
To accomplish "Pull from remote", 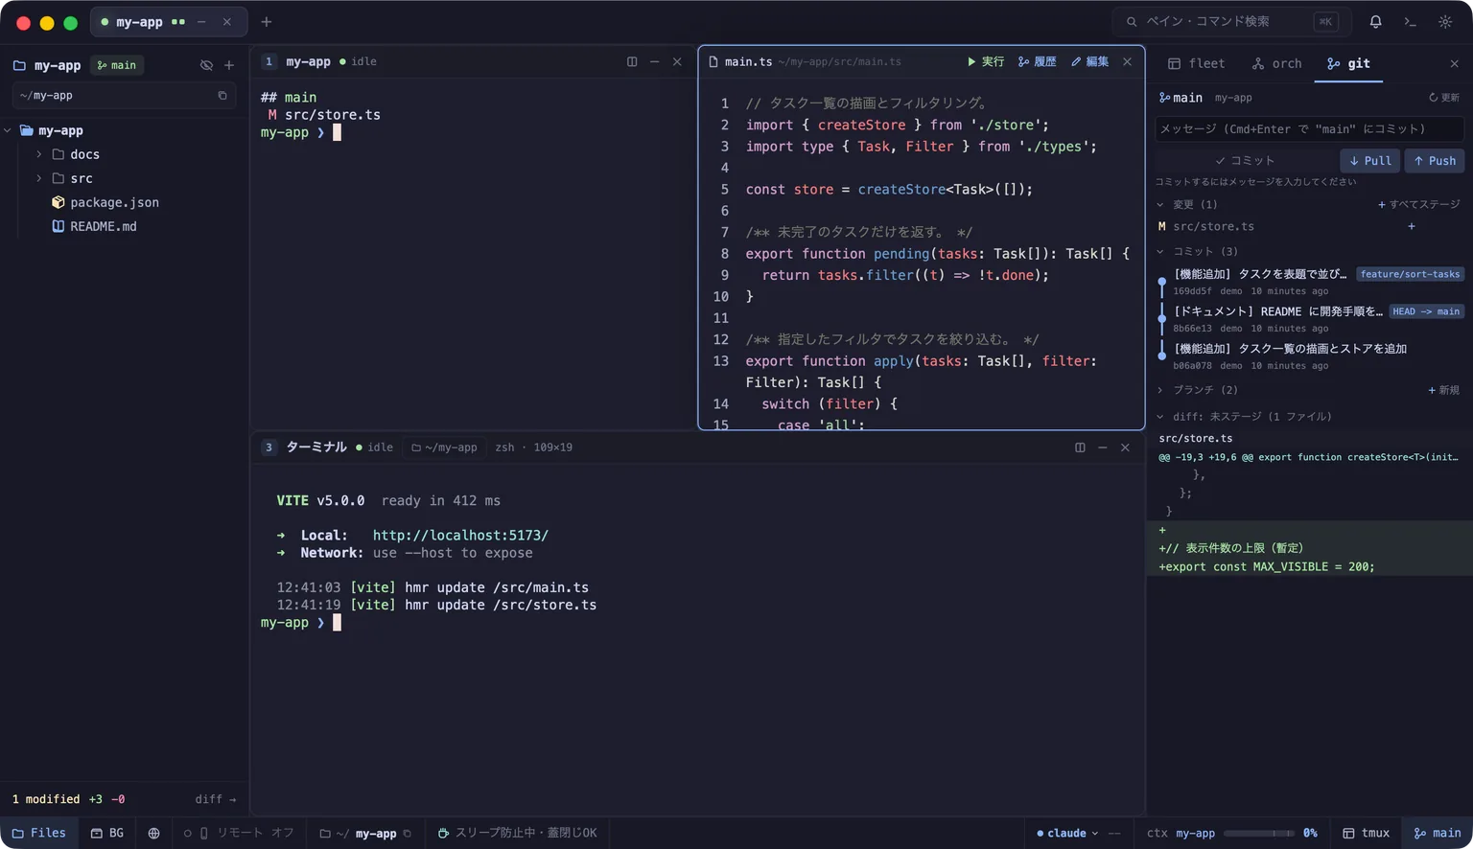I will pos(1369,161).
